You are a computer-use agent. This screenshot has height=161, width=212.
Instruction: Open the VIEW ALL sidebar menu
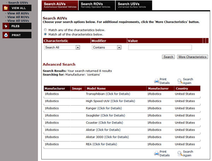point(17,8)
